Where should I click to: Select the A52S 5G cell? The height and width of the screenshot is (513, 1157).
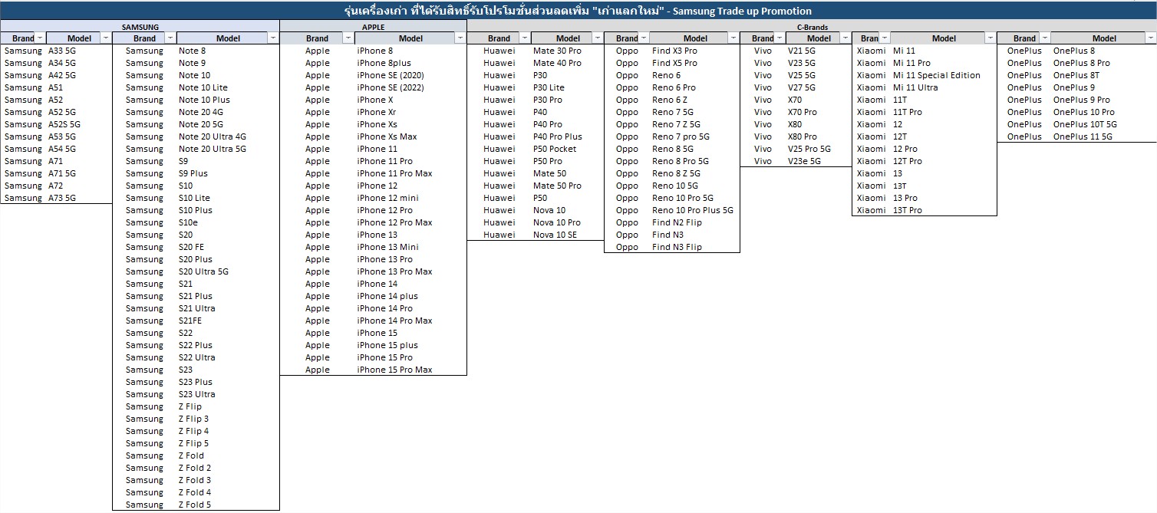click(79, 124)
